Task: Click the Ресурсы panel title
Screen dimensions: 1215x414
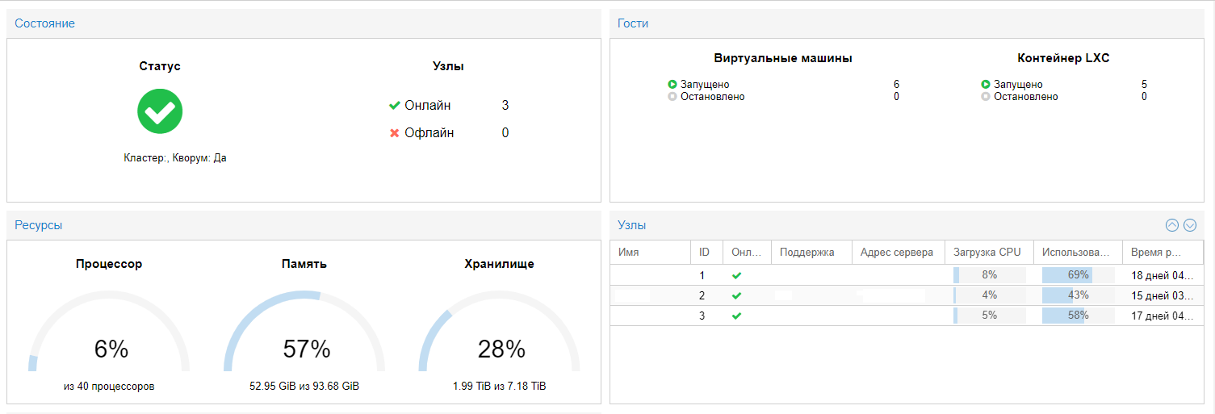Action: point(39,225)
